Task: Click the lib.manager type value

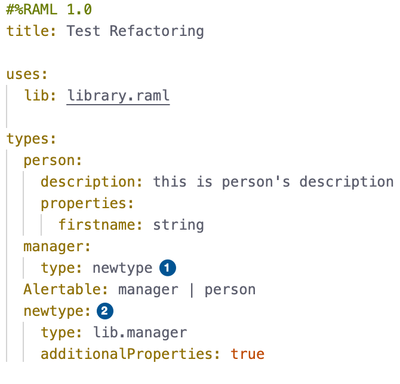Action: point(140,333)
